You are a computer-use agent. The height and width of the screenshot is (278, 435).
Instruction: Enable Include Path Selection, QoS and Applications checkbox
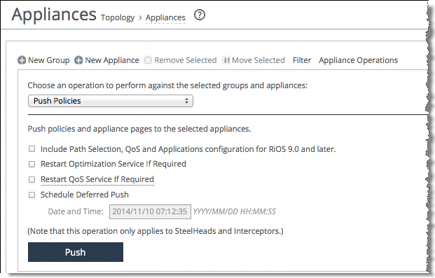(32, 149)
